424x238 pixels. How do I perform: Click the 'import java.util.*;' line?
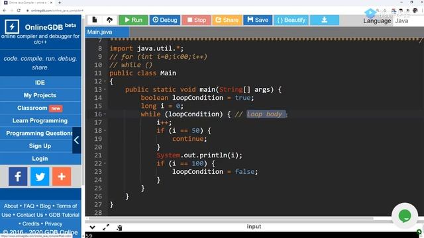pos(146,48)
